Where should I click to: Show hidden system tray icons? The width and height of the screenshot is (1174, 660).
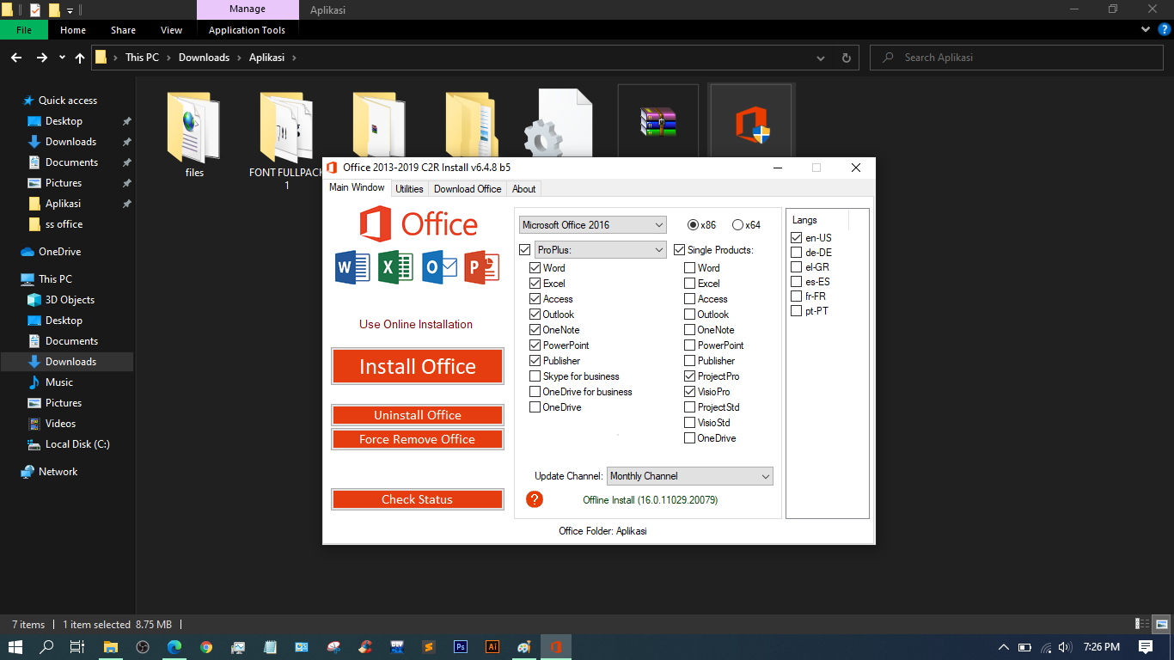click(x=1003, y=647)
